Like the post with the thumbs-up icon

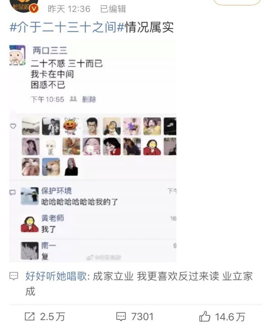point(205,316)
